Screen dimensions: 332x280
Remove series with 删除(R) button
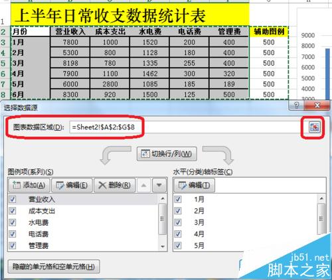tap(114, 185)
